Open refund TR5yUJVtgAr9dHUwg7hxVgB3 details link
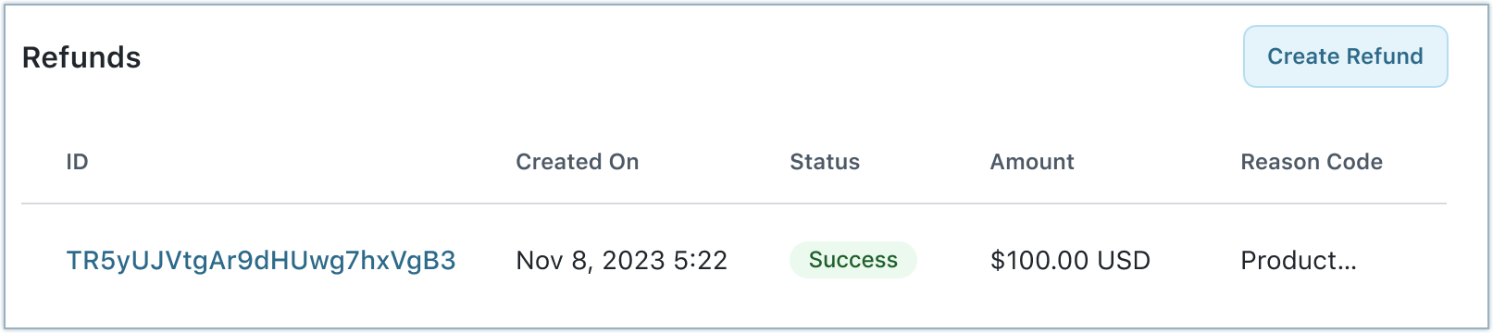The height and width of the screenshot is (333, 1493). click(261, 260)
